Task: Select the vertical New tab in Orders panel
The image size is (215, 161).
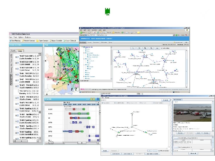Action: click(x=11, y=58)
